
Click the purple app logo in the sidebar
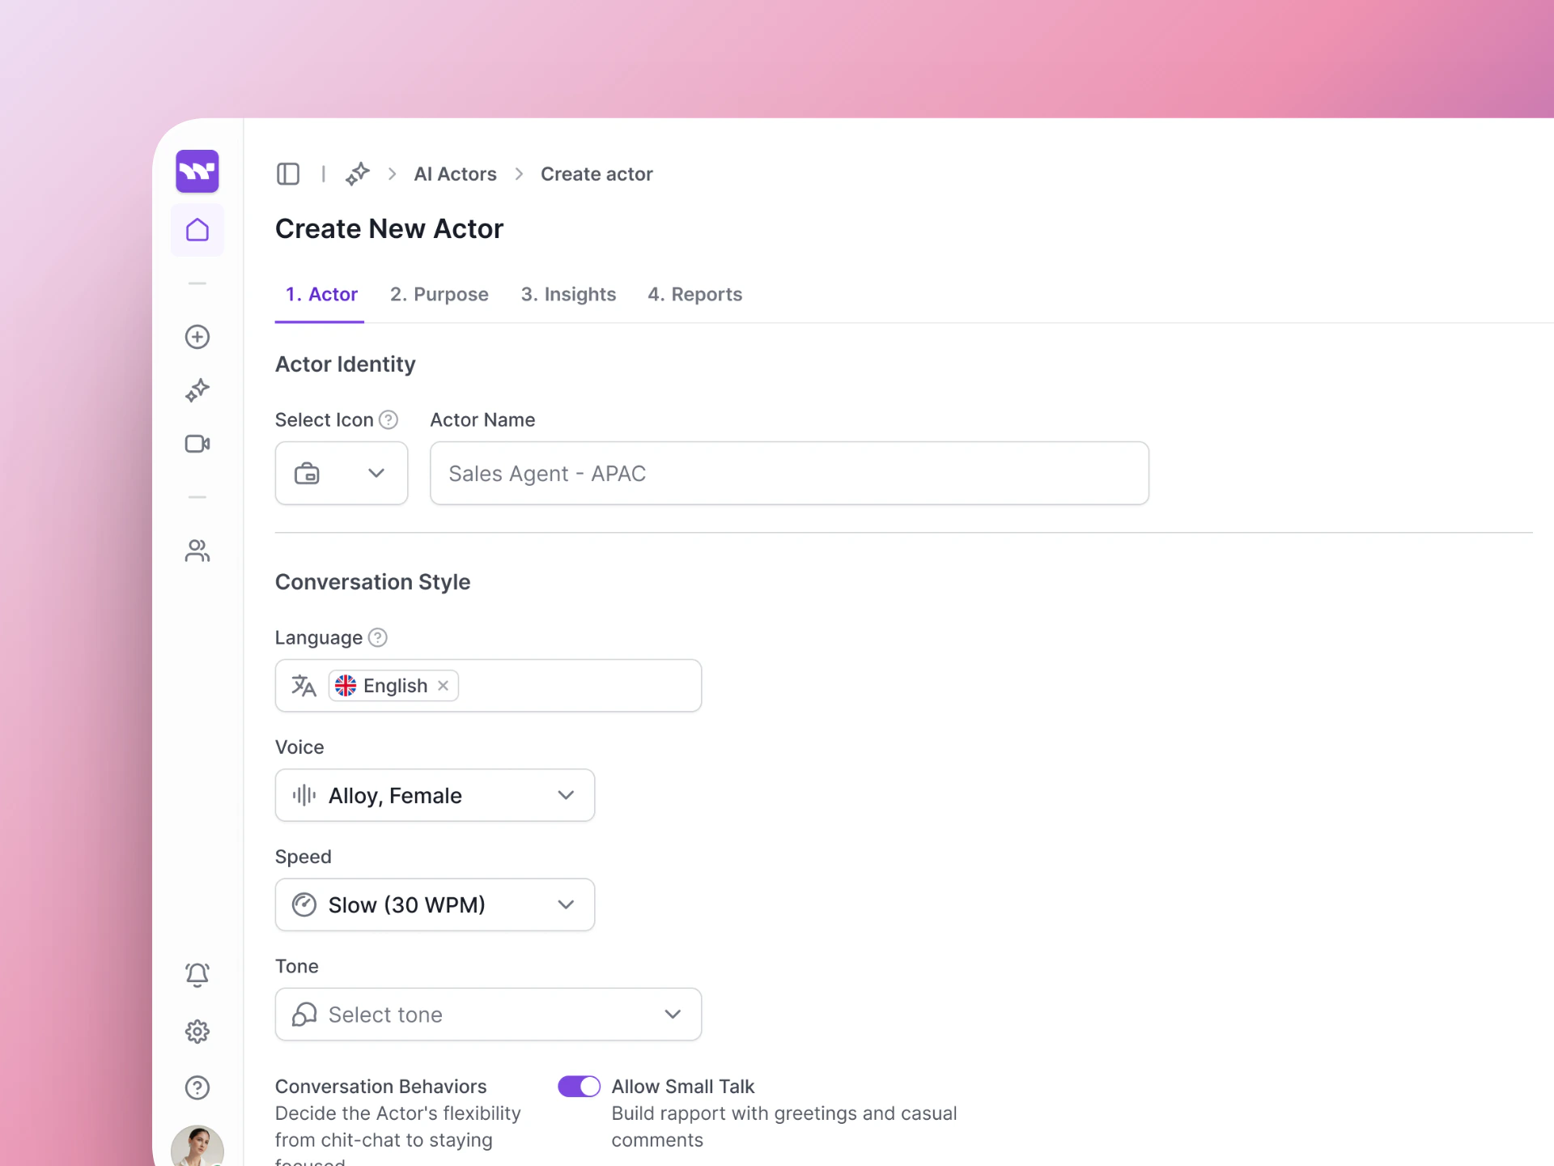[197, 171]
